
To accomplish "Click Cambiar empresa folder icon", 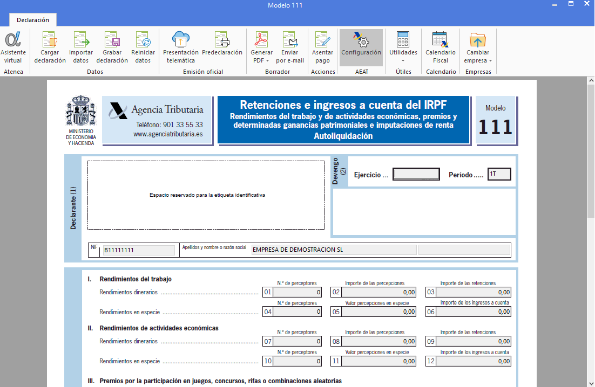I will tap(478, 40).
